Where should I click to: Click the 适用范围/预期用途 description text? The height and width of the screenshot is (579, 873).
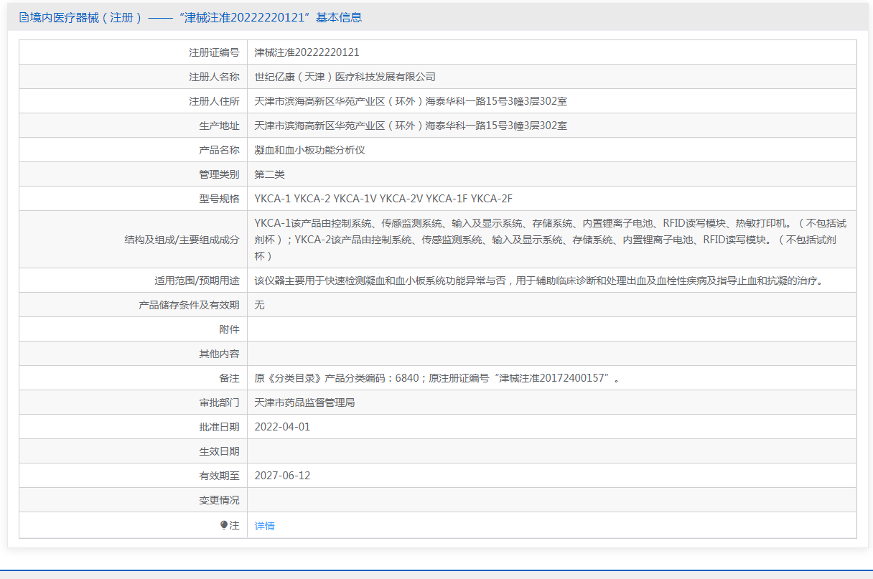pyautogui.click(x=538, y=281)
